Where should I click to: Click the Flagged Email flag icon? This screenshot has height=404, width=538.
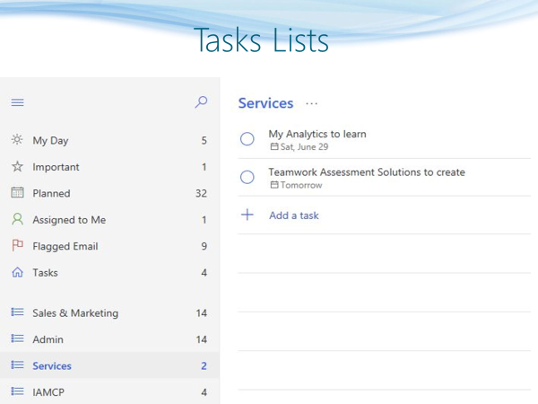[17, 246]
